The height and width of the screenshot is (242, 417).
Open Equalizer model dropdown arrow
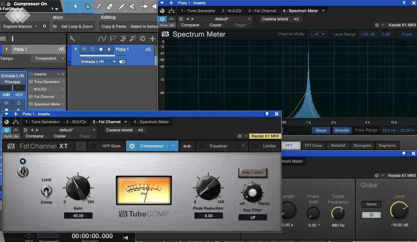click(x=243, y=146)
